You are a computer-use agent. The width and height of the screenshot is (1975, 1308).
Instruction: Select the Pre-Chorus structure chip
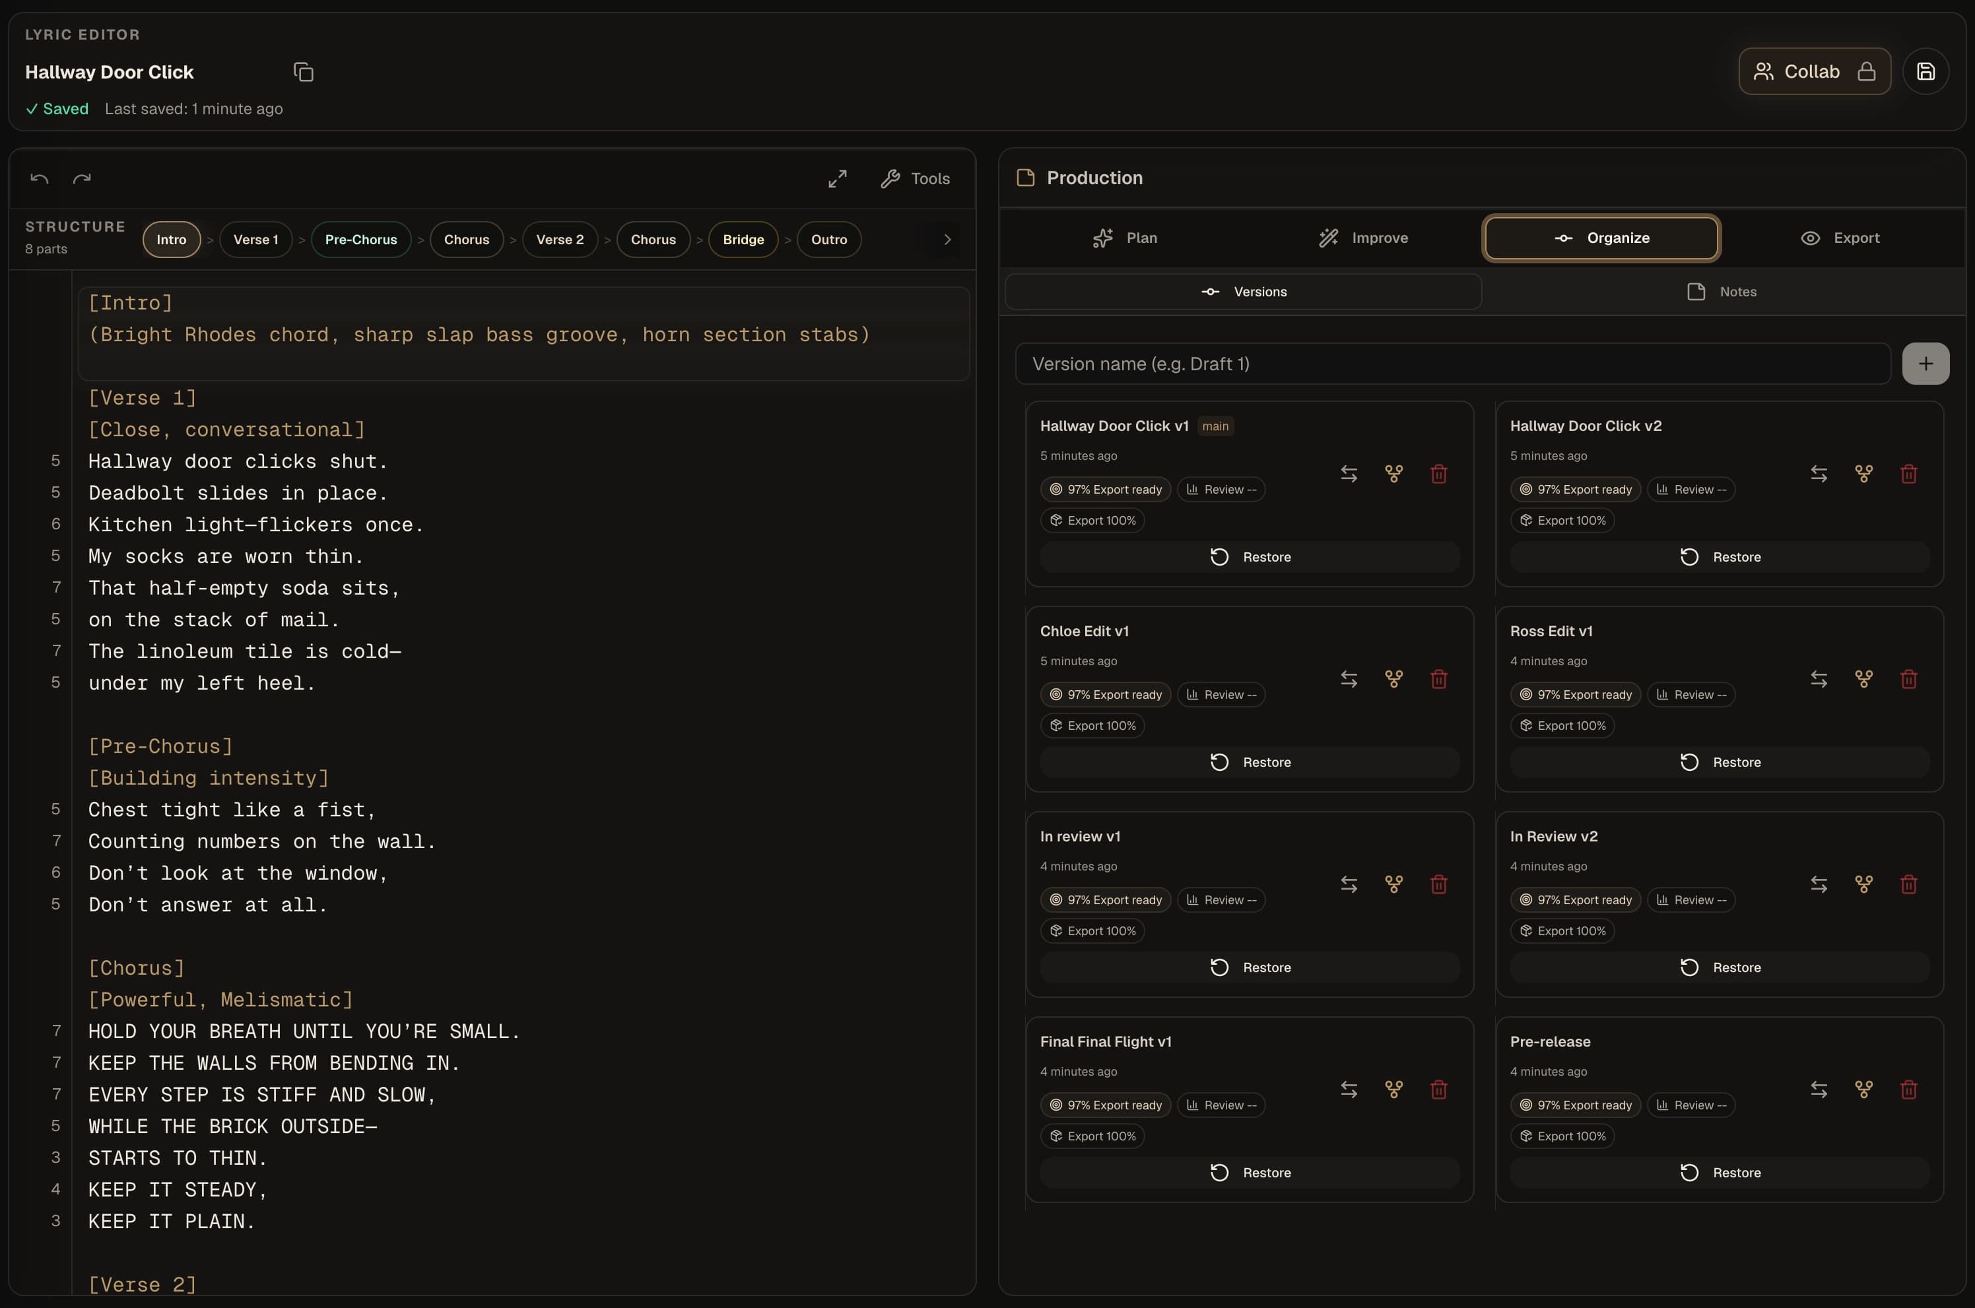360,240
